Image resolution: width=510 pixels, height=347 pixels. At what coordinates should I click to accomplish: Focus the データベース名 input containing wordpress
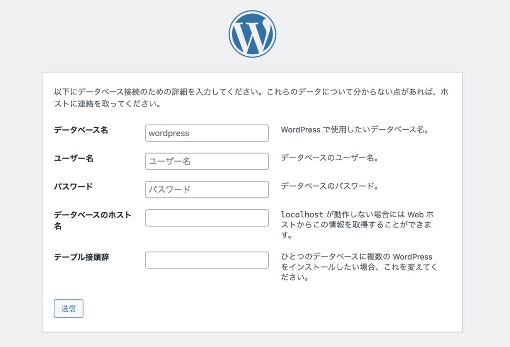tap(207, 133)
